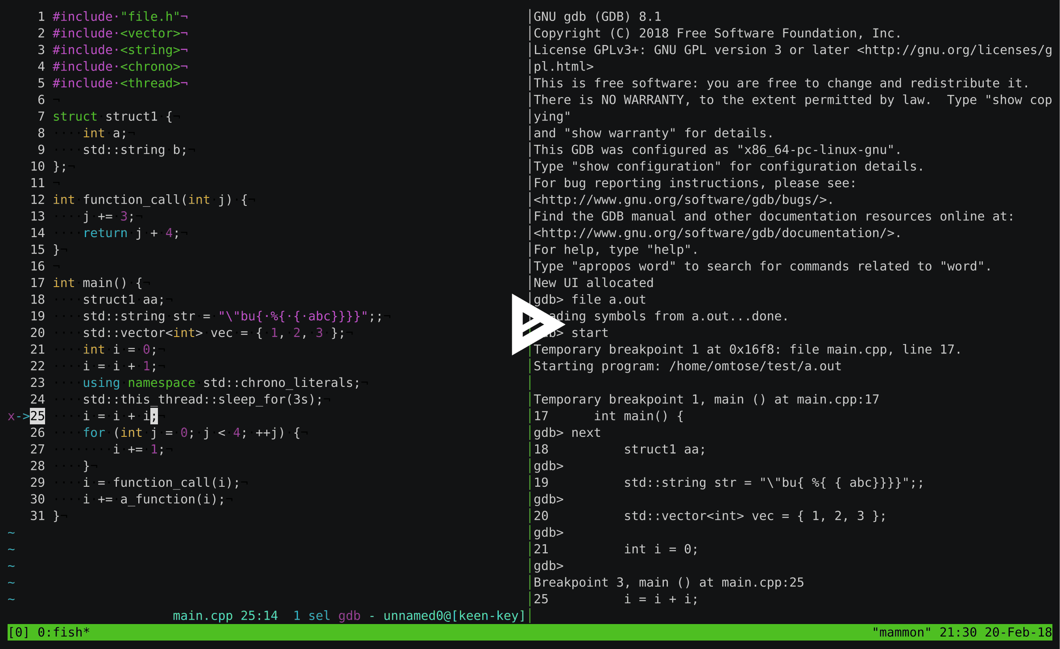Click 'int function_call(int j) {' on line 12
Viewport: 1060px width, 649px height.
point(150,200)
